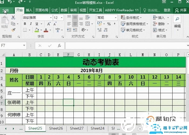Click the Save icon in title bar

pos(2,2)
